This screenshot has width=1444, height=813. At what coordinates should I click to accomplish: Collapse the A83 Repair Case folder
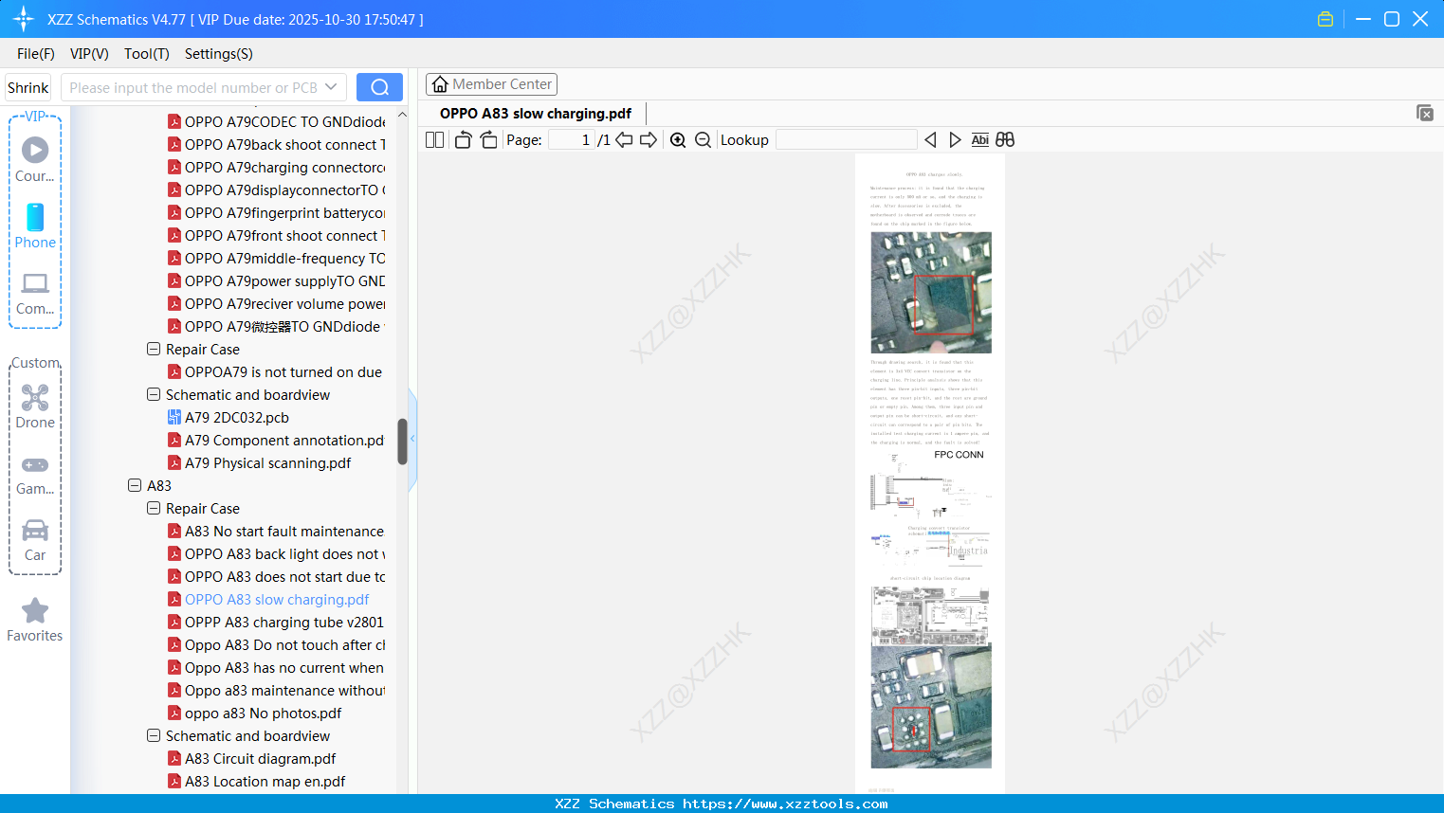pyautogui.click(x=154, y=508)
